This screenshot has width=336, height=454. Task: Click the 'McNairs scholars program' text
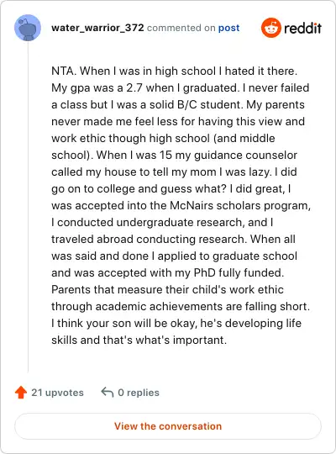240,206
